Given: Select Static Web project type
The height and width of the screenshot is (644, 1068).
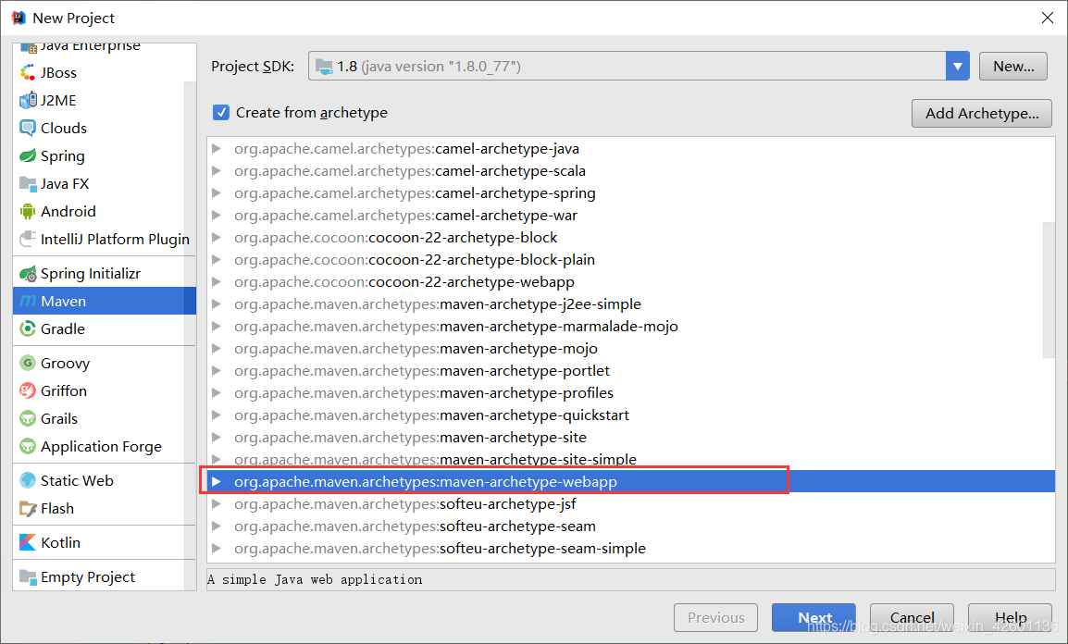Looking at the screenshot, I should point(105,480).
